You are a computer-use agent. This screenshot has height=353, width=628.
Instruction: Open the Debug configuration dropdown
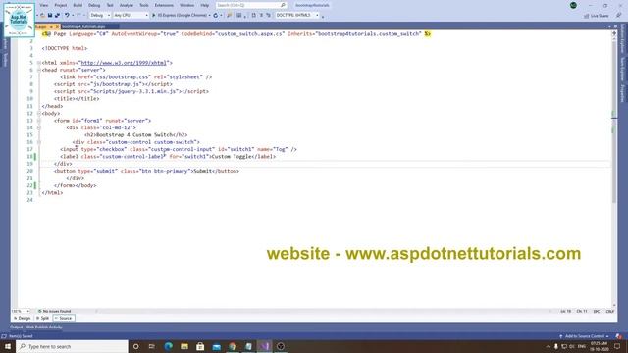click(100, 16)
